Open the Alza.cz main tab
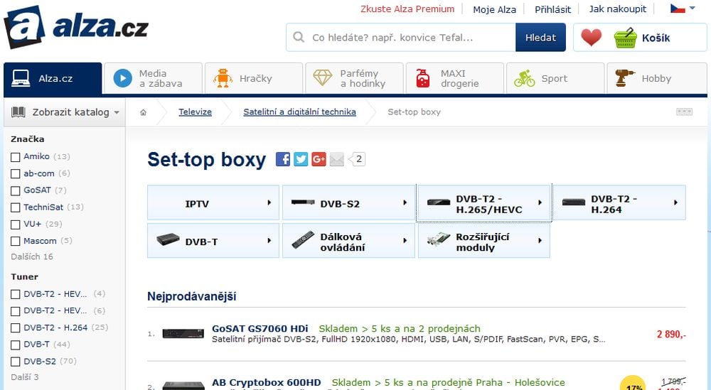This screenshot has width=711, height=390. pos(53,78)
